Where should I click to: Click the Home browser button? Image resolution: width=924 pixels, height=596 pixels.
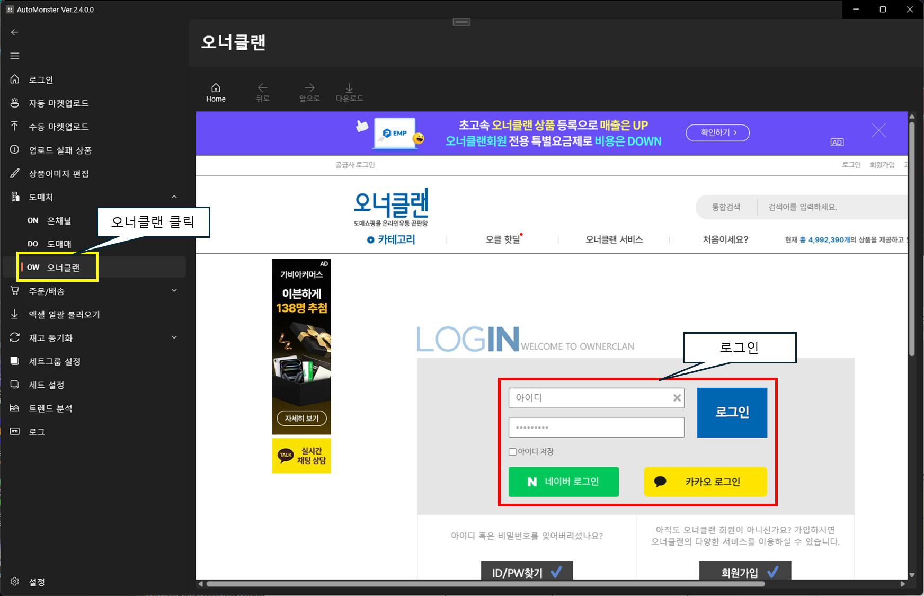coord(216,93)
